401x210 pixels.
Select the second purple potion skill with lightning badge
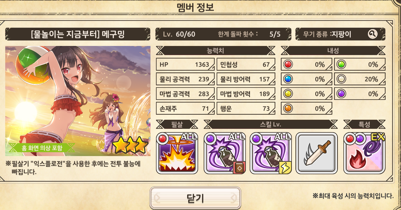pos(271,153)
